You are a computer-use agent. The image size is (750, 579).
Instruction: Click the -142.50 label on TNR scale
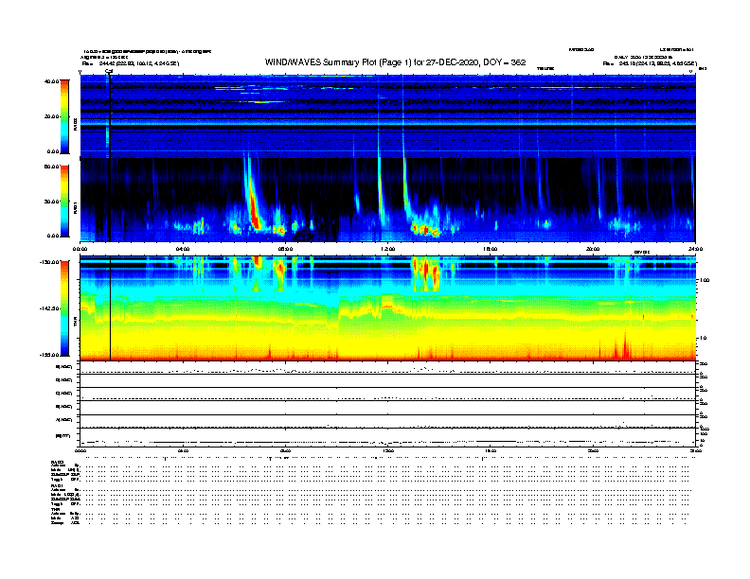50,308
